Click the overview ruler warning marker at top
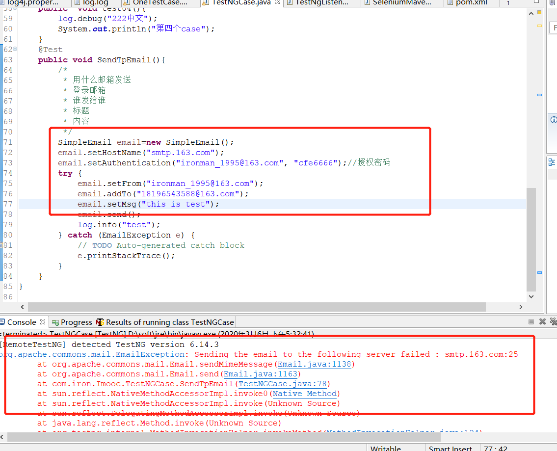Viewport: 557px width, 451px height. [x=539, y=12]
